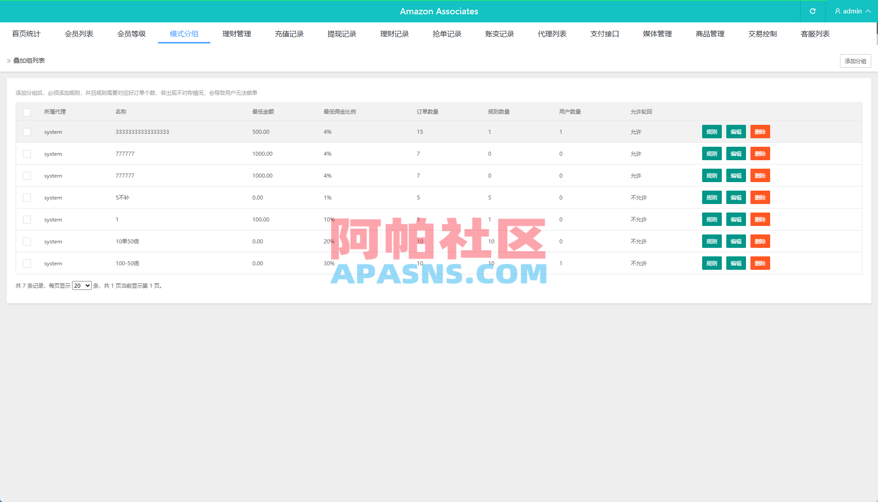
Task: Click the refresh icon in the header
Action: point(812,11)
